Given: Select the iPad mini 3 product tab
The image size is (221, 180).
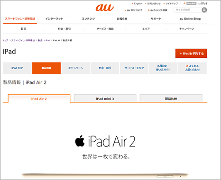Looking at the screenshot, I should pyautogui.click(x=105, y=99).
